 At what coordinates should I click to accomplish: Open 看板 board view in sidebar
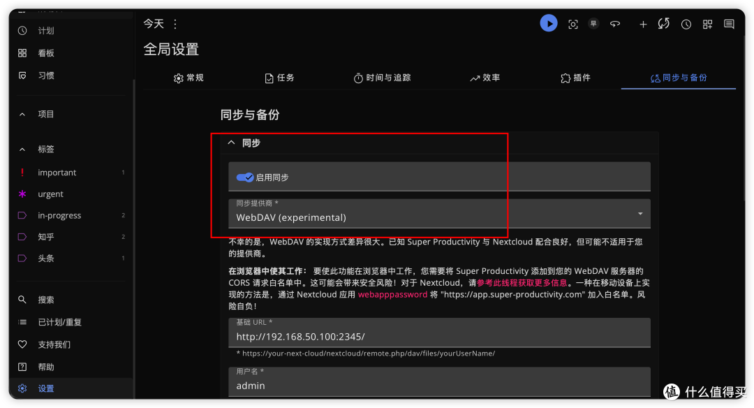pos(71,53)
